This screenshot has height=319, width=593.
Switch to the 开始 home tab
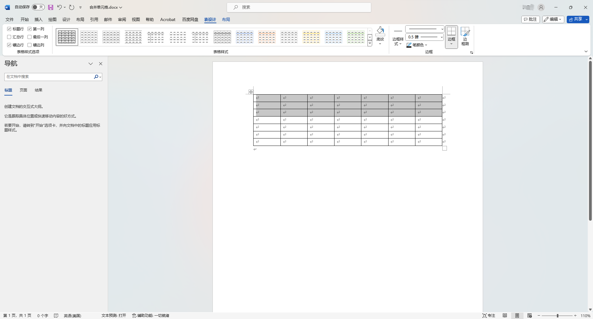pos(25,19)
